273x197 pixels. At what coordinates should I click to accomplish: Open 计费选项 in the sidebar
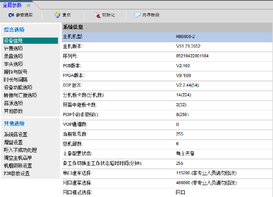point(13,48)
